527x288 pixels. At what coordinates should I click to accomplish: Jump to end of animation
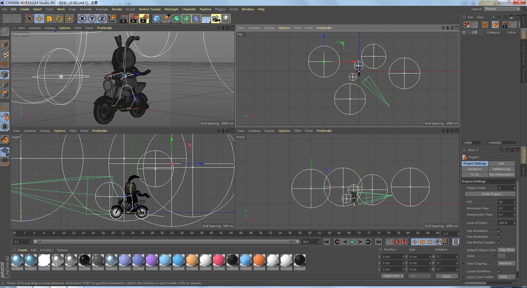(x=379, y=242)
